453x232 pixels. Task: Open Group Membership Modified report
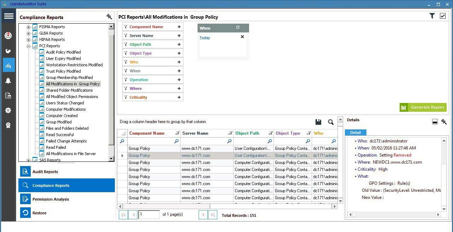69,78
